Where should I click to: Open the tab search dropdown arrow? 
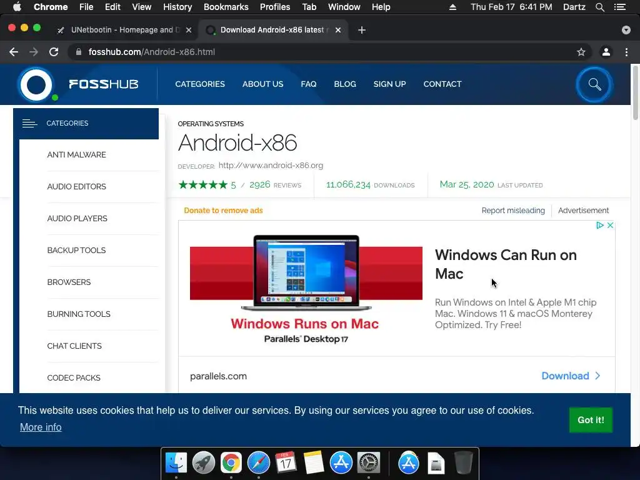626,30
